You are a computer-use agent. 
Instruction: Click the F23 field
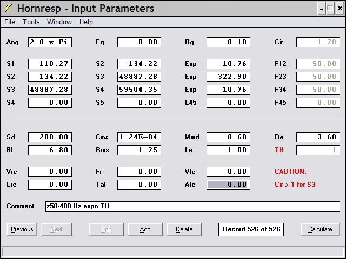318,77
